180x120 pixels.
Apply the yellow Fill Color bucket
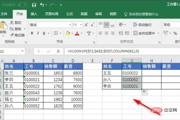coord(68,33)
